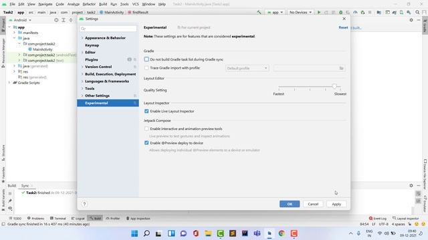The image size is (428, 240).
Task: Click the Quality Setting slider handle
Action: (x=334, y=86)
